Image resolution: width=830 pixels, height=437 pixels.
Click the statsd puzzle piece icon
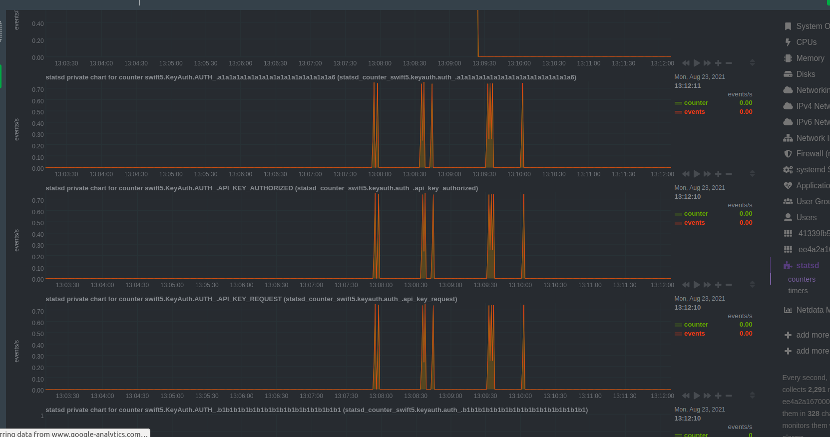(x=788, y=266)
